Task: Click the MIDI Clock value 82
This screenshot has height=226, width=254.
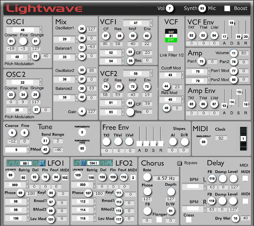Action: (x=221, y=138)
